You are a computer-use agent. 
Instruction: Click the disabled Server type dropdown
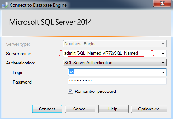[115, 44]
